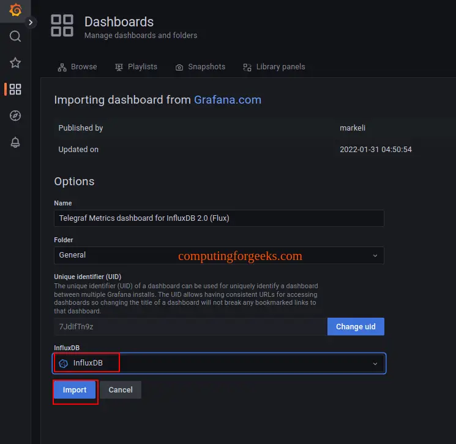Expand the sidebar with arrow toggle

31,23
